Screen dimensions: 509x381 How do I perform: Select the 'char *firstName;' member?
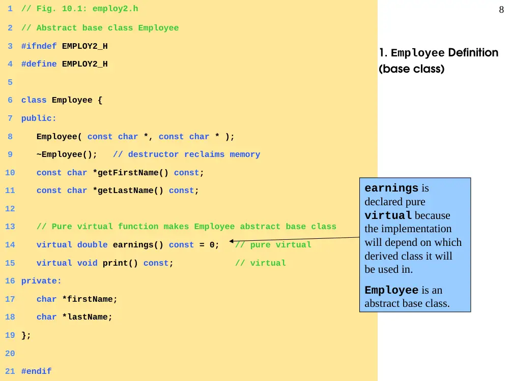[x=77, y=299]
